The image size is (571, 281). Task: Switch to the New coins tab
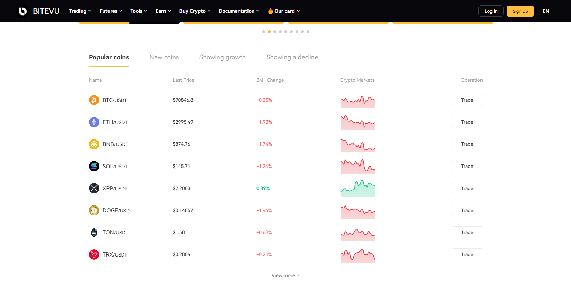click(x=164, y=57)
